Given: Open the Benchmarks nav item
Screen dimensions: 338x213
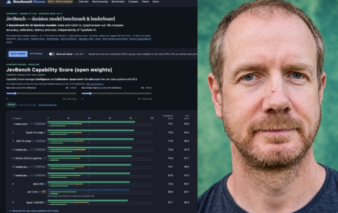Looking at the screenshot, I should [x=118, y=2].
